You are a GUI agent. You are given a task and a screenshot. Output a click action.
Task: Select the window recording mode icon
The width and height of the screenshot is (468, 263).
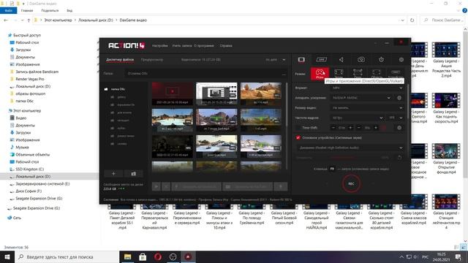pyautogui.click(x=358, y=73)
